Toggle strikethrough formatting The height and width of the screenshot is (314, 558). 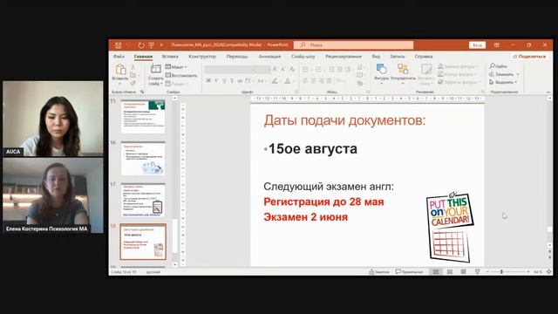[240, 81]
